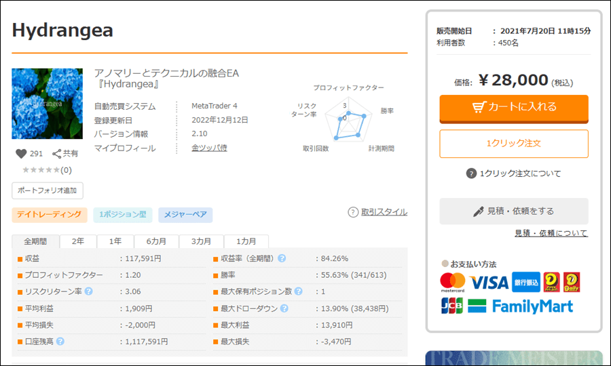The width and height of the screenshot is (611, 366).
Task: Switch to the 6カ月 tab
Action: pyautogui.click(x=156, y=241)
